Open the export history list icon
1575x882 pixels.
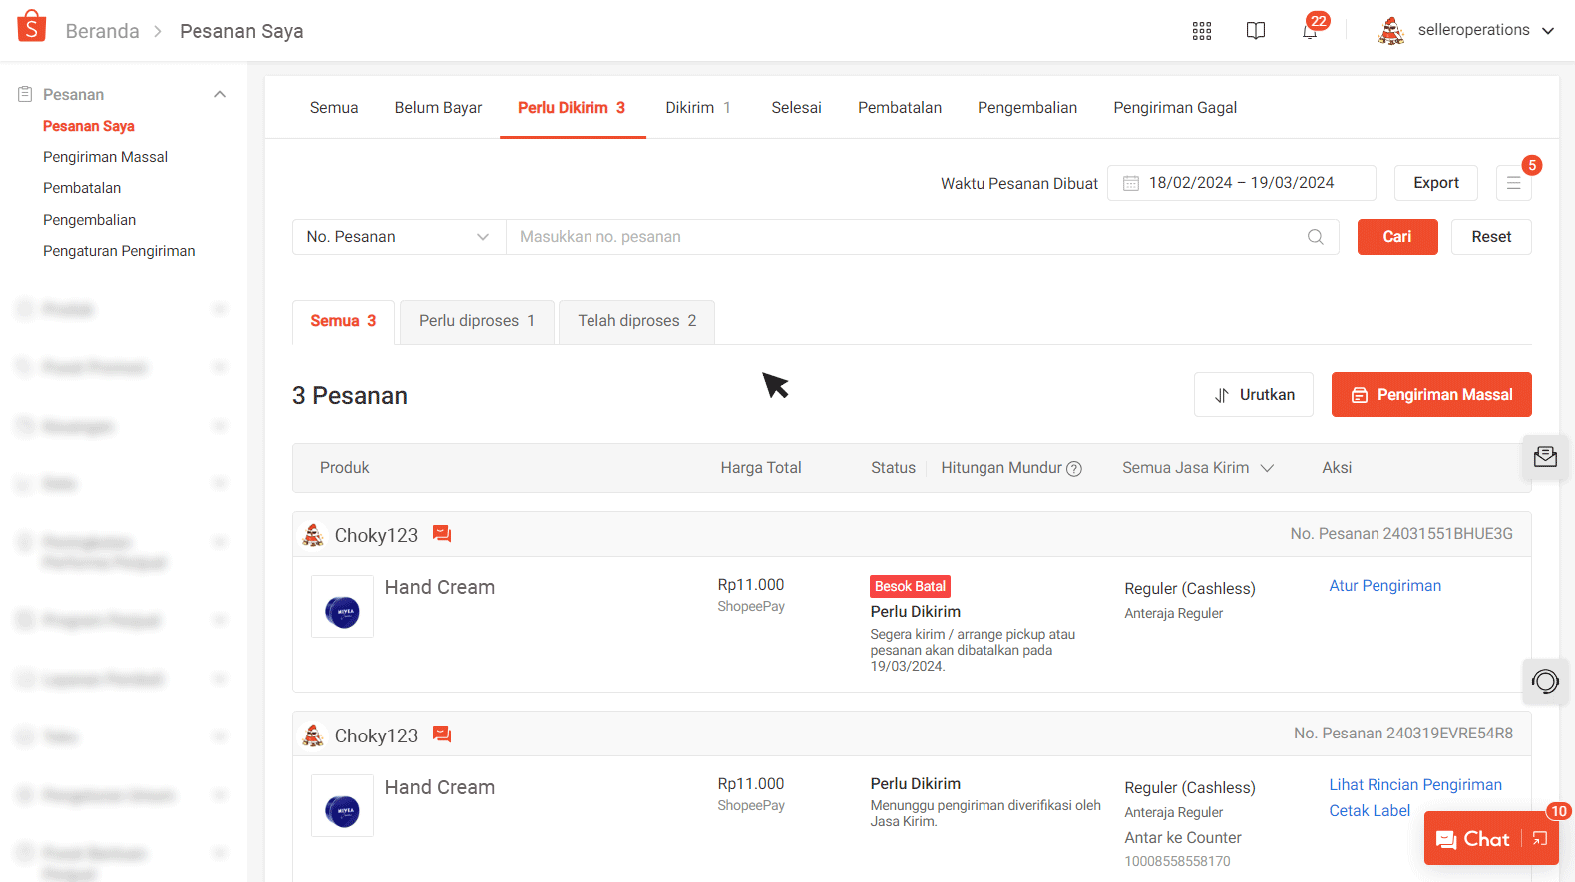(1514, 183)
